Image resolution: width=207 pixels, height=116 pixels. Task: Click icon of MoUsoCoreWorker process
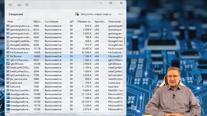[x=8, y=91]
